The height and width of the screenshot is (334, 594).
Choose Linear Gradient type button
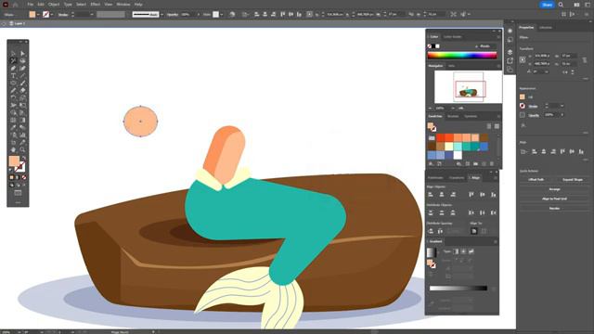[456, 251]
